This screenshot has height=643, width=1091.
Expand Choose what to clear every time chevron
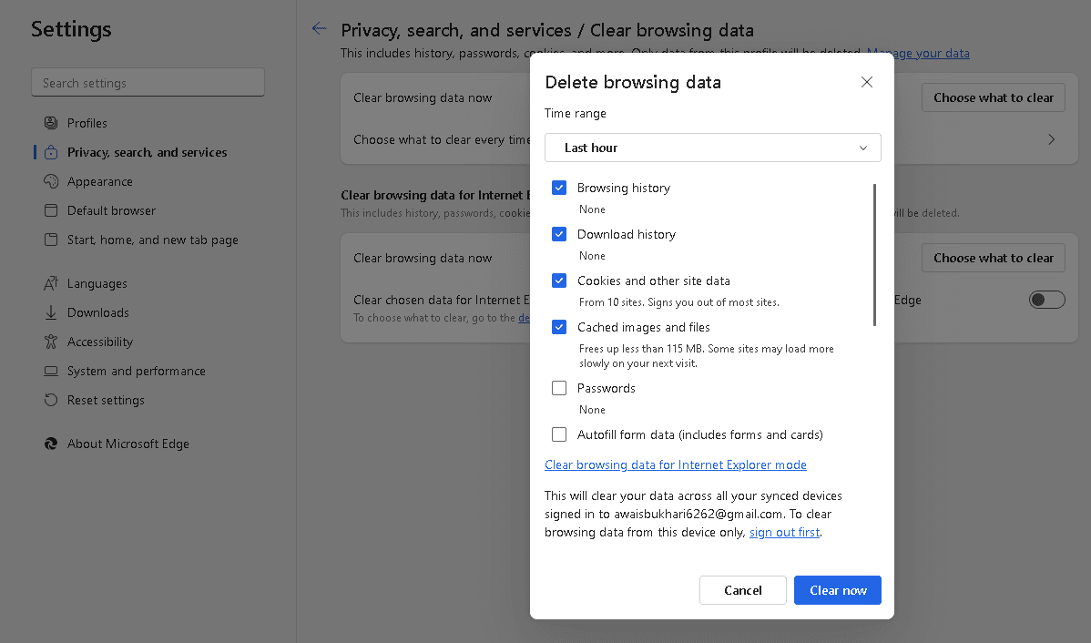pyautogui.click(x=1051, y=139)
